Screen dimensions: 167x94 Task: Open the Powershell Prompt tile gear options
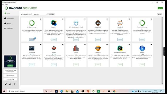coord(151,19)
